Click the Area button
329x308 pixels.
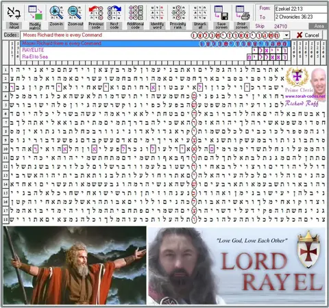pos(318,26)
